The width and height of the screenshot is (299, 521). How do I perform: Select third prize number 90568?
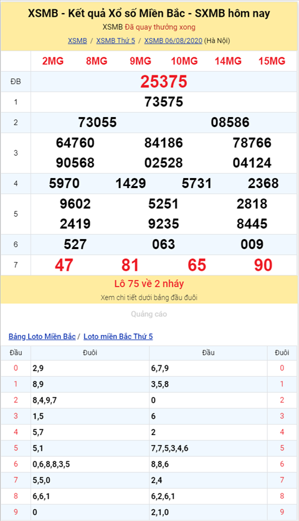coord(75,163)
